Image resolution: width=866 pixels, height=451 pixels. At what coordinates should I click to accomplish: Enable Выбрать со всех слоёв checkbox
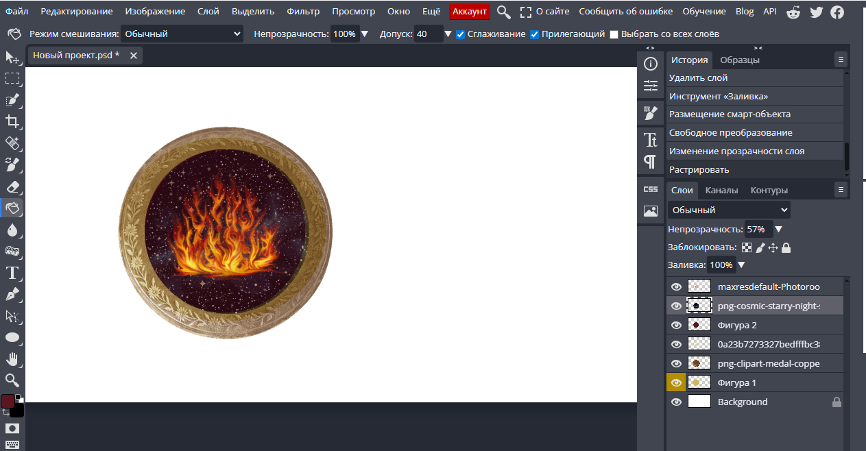click(614, 34)
